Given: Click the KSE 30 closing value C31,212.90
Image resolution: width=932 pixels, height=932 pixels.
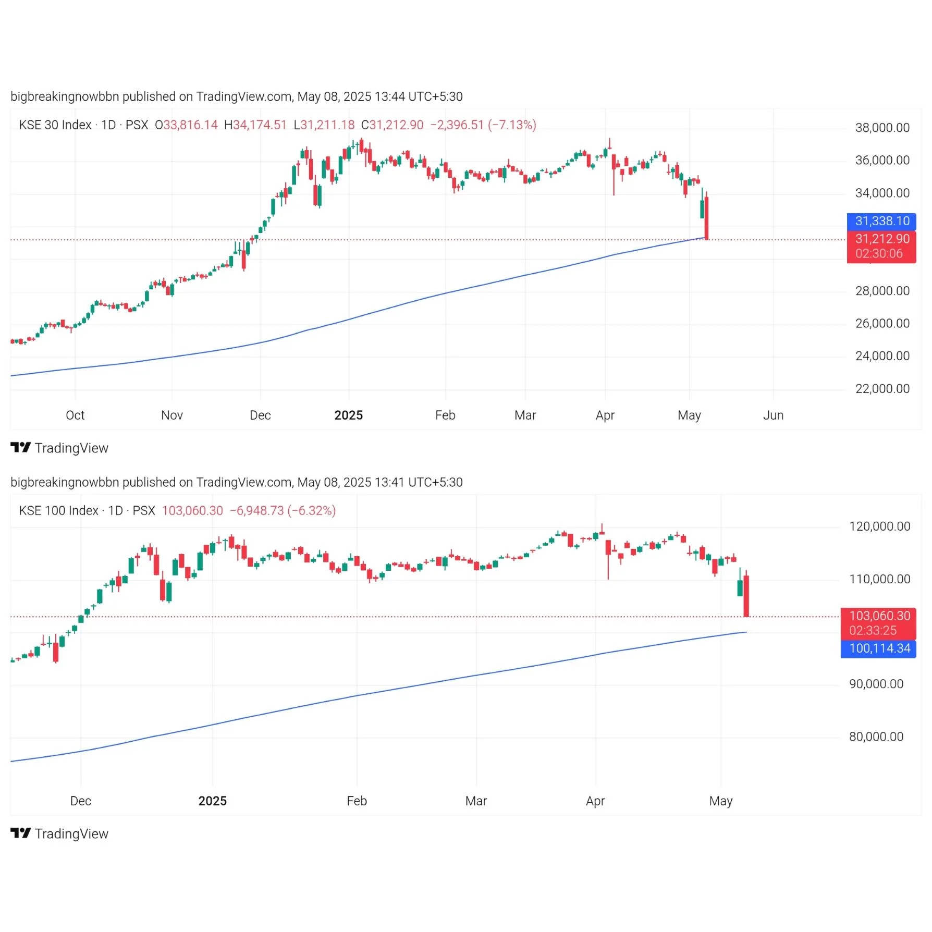Looking at the screenshot, I should (x=392, y=125).
